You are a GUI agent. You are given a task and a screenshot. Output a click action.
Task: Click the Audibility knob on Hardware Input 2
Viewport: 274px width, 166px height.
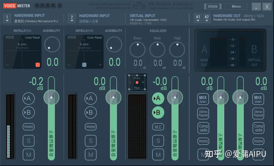click(x=114, y=44)
